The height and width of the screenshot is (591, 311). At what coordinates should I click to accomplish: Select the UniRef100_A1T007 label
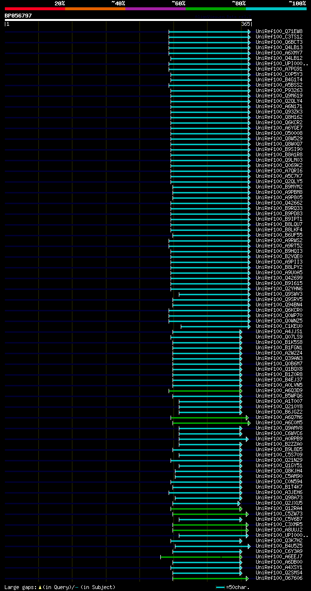tap(279, 401)
